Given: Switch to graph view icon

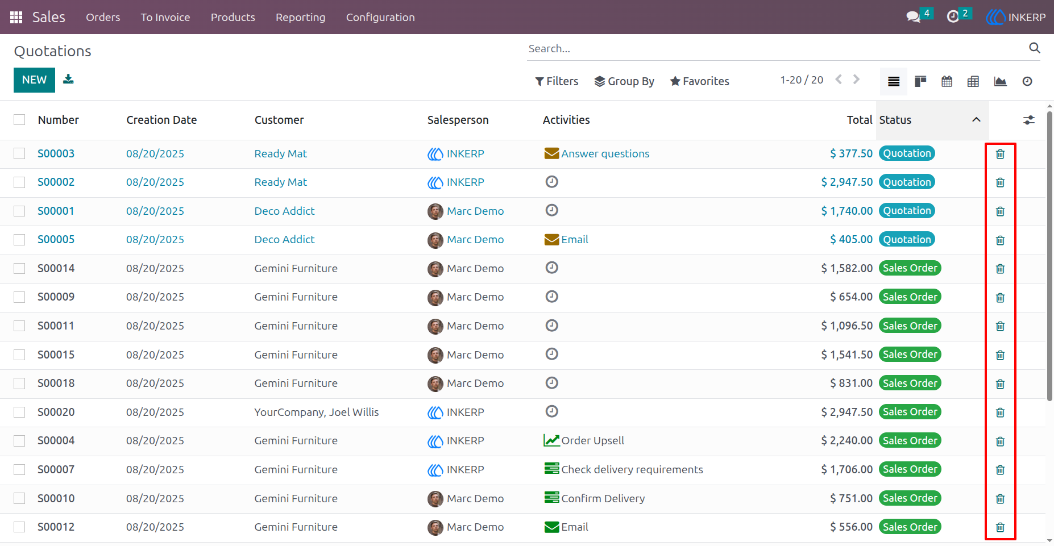Looking at the screenshot, I should point(1000,81).
